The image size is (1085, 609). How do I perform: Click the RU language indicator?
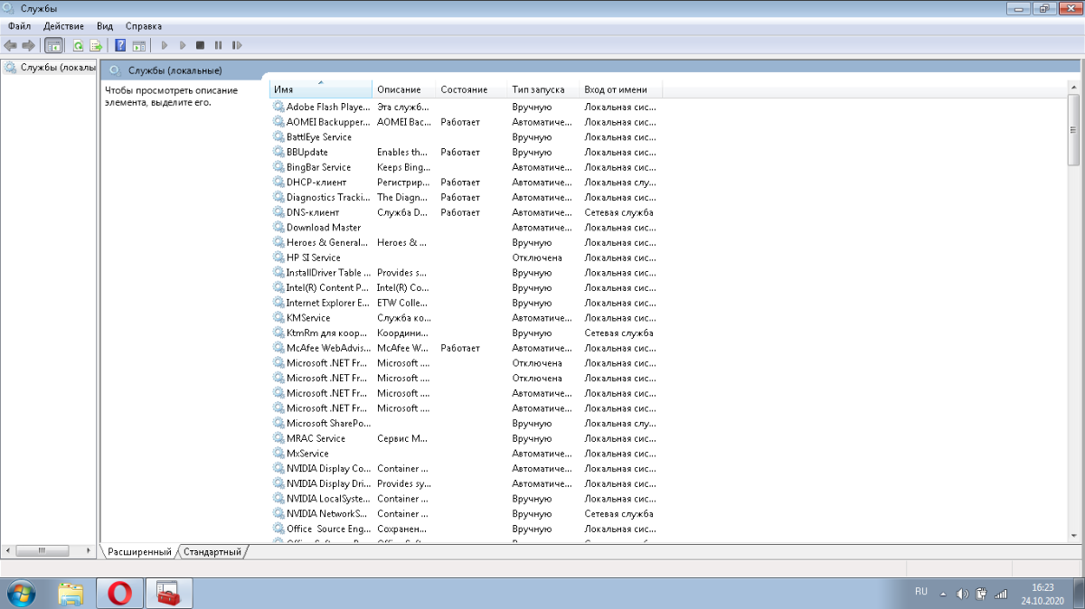920,592
